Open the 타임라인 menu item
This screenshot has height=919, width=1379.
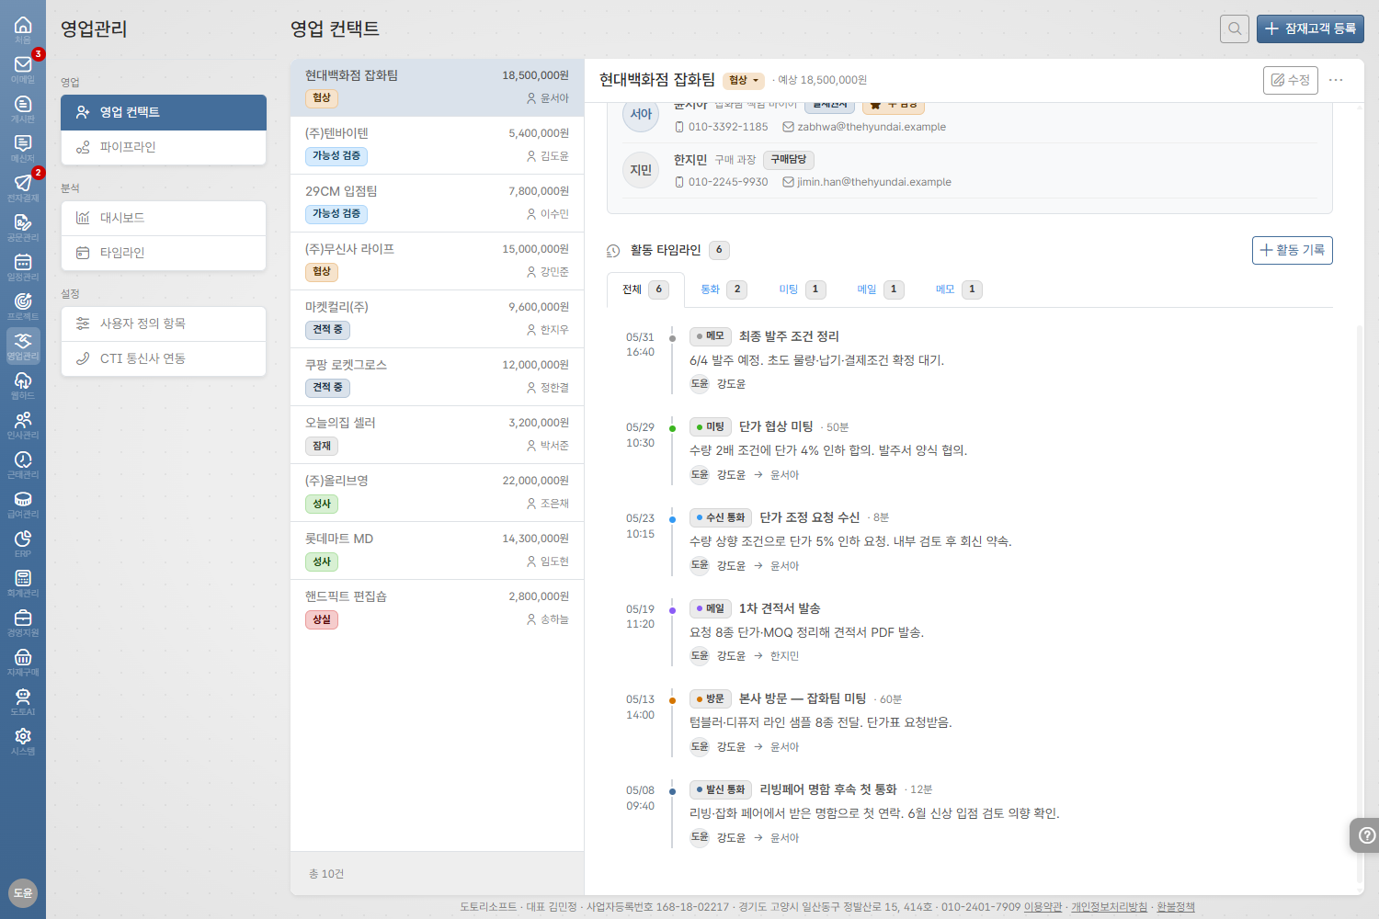164,253
